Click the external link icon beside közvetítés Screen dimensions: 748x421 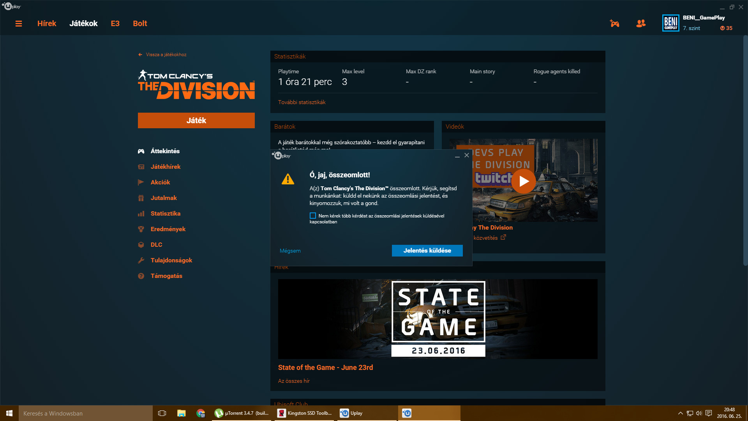[x=503, y=237]
